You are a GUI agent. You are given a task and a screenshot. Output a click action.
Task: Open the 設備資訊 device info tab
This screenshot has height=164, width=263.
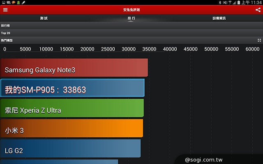click(219, 18)
